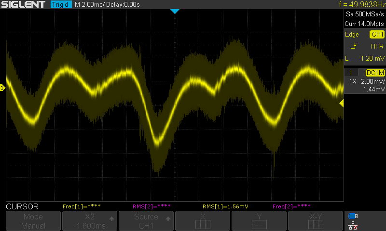This screenshot has width=386, height=231.
Task: Select the X2 cursor position button
Action: point(90,221)
